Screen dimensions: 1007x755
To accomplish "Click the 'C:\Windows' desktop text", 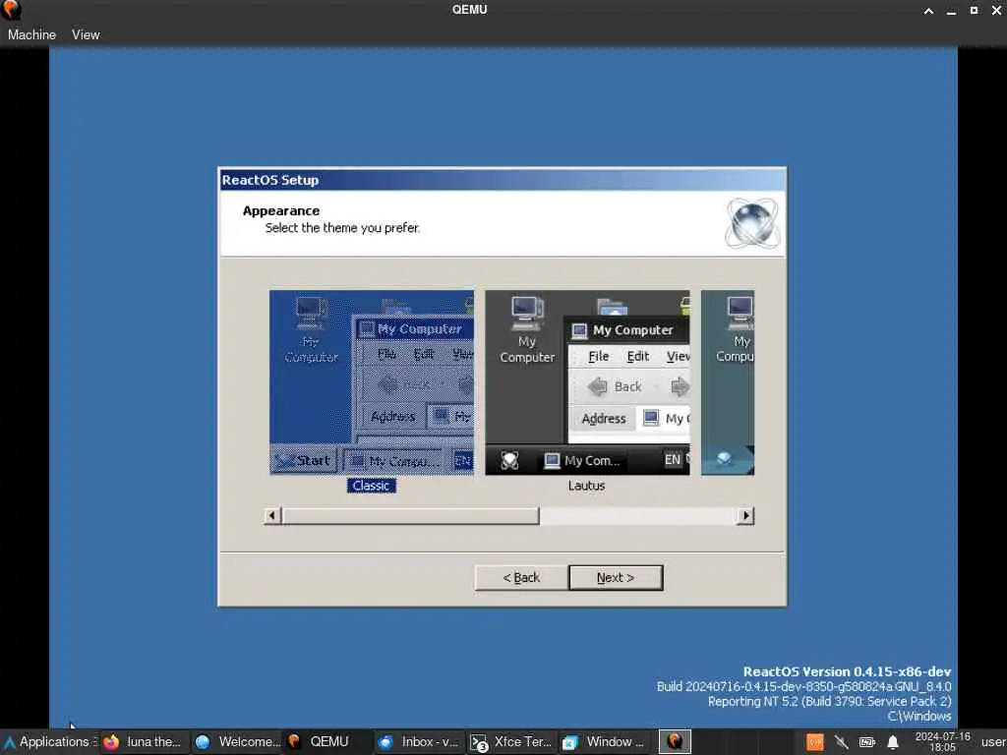I will (x=919, y=716).
